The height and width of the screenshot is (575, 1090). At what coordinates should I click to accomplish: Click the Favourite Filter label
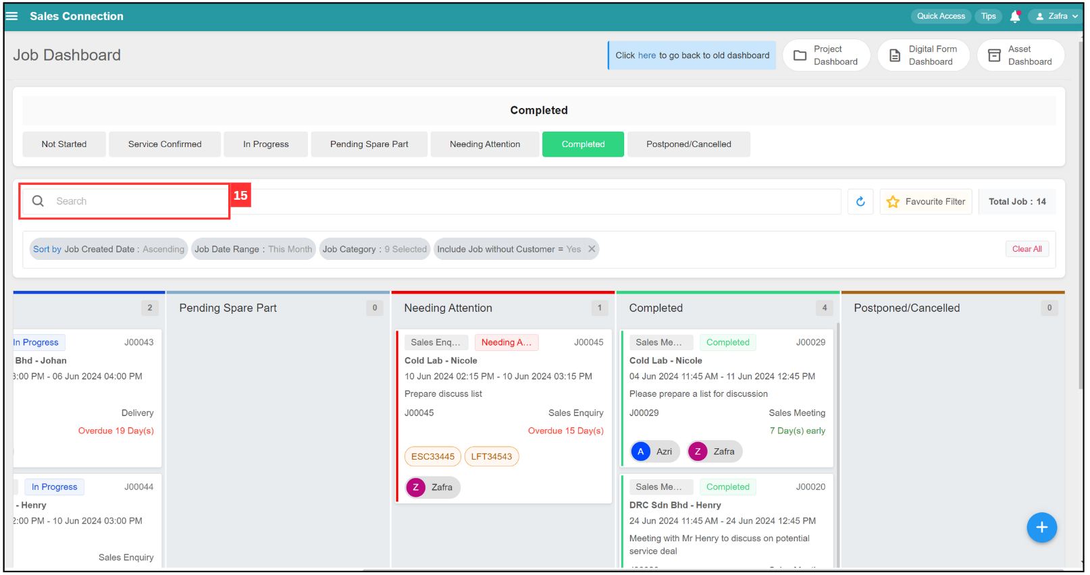(x=935, y=202)
